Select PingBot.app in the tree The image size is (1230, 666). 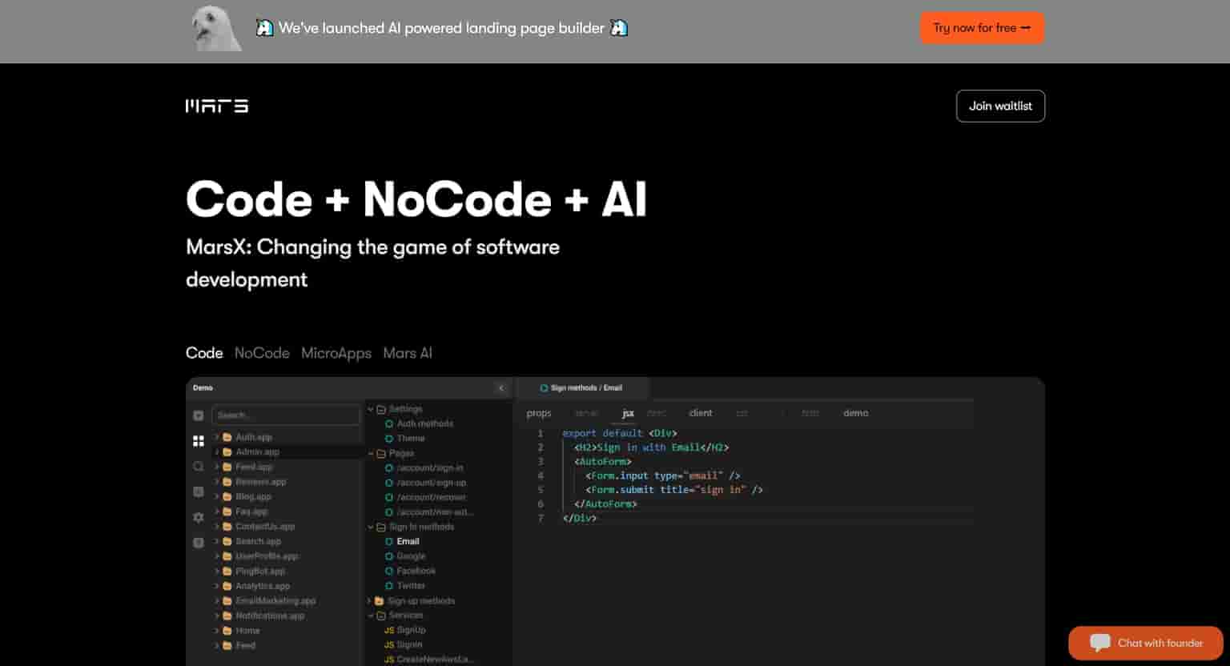[260, 572]
